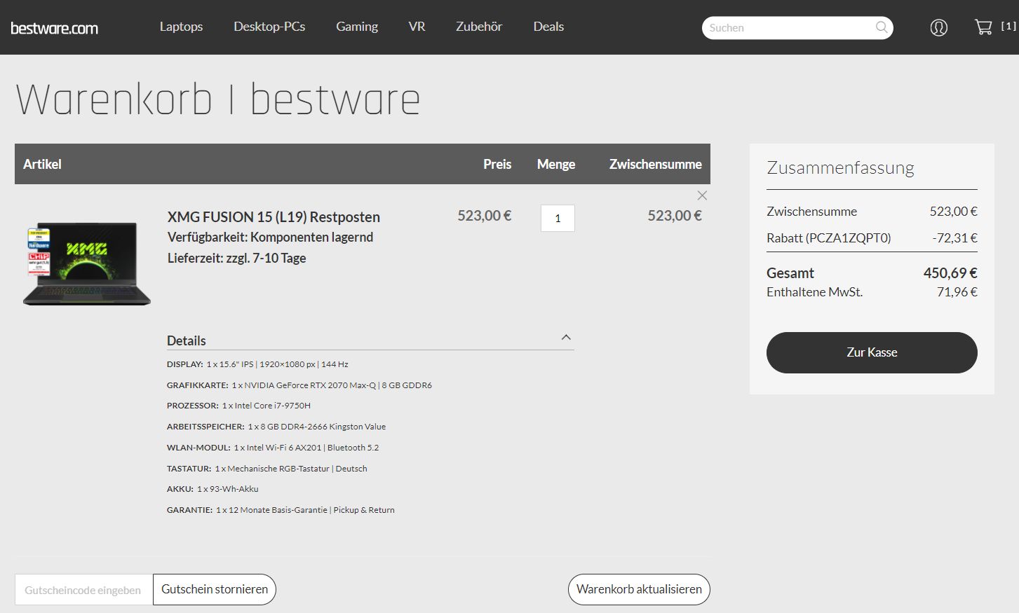This screenshot has width=1019, height=613.
Task: Click the WLAN-MODUL Wi-Fi 6 AX201 line
Action: click(273, 448)
